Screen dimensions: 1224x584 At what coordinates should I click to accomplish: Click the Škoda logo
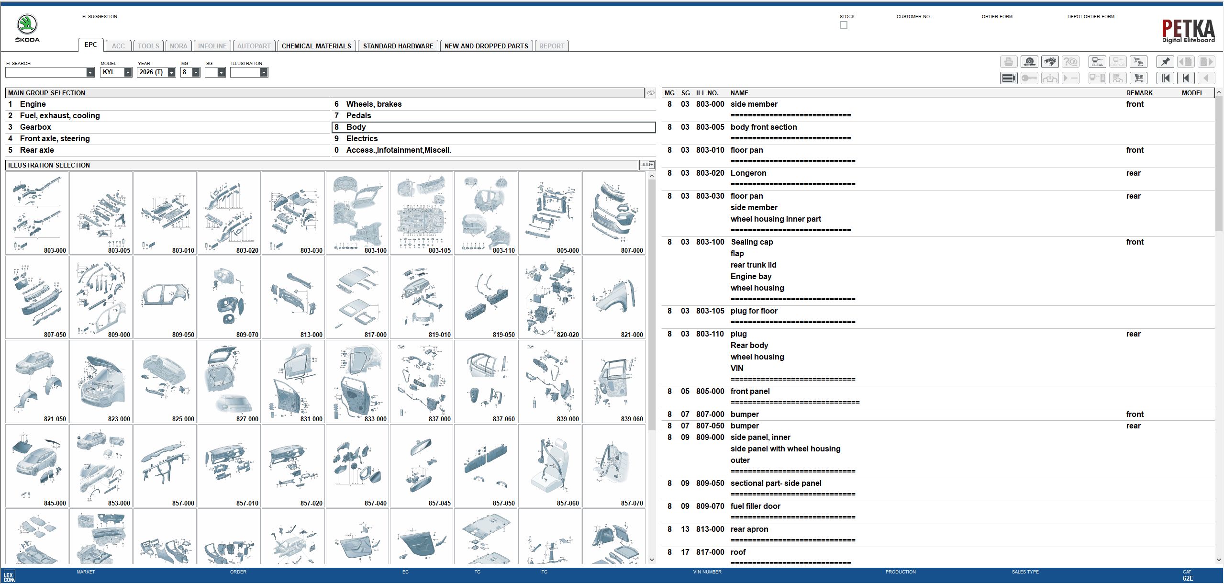point(27,28)
